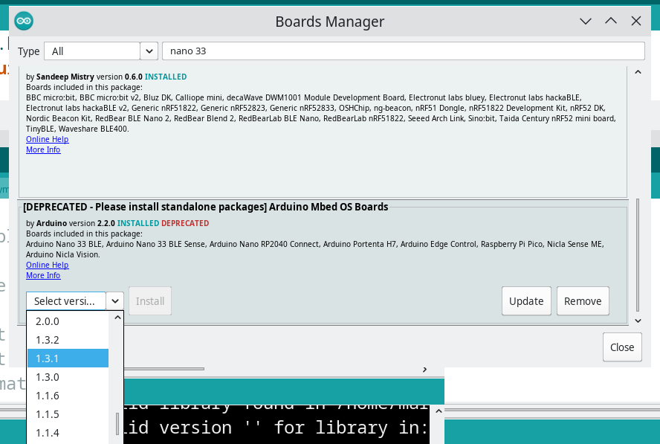Click the Arduino logo icon
The height and width of the screenshot is (444, 660).
23,21
